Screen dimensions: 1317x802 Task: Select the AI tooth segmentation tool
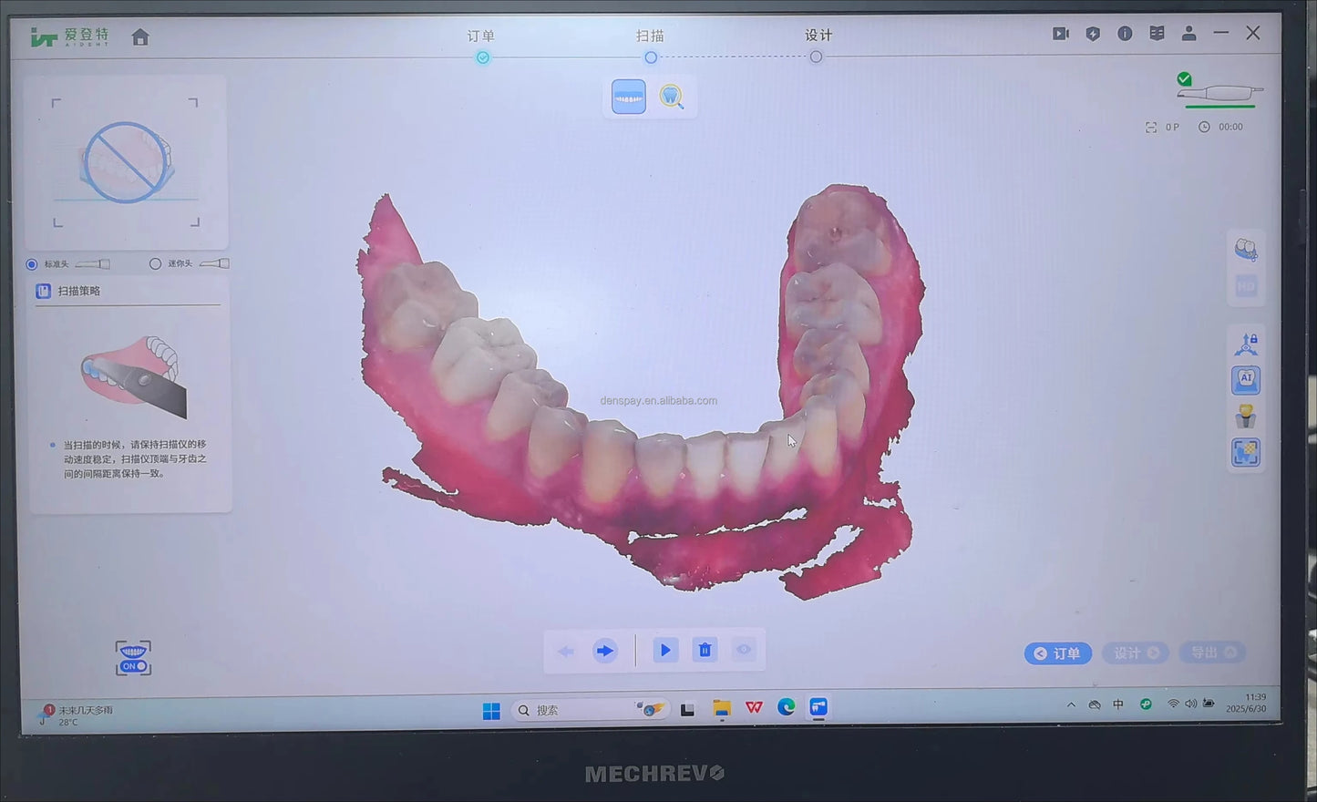1246,379
